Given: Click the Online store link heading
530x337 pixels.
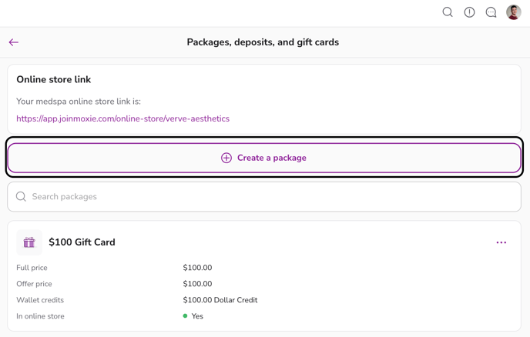Looking at the screenshot, I should [54, 79].
